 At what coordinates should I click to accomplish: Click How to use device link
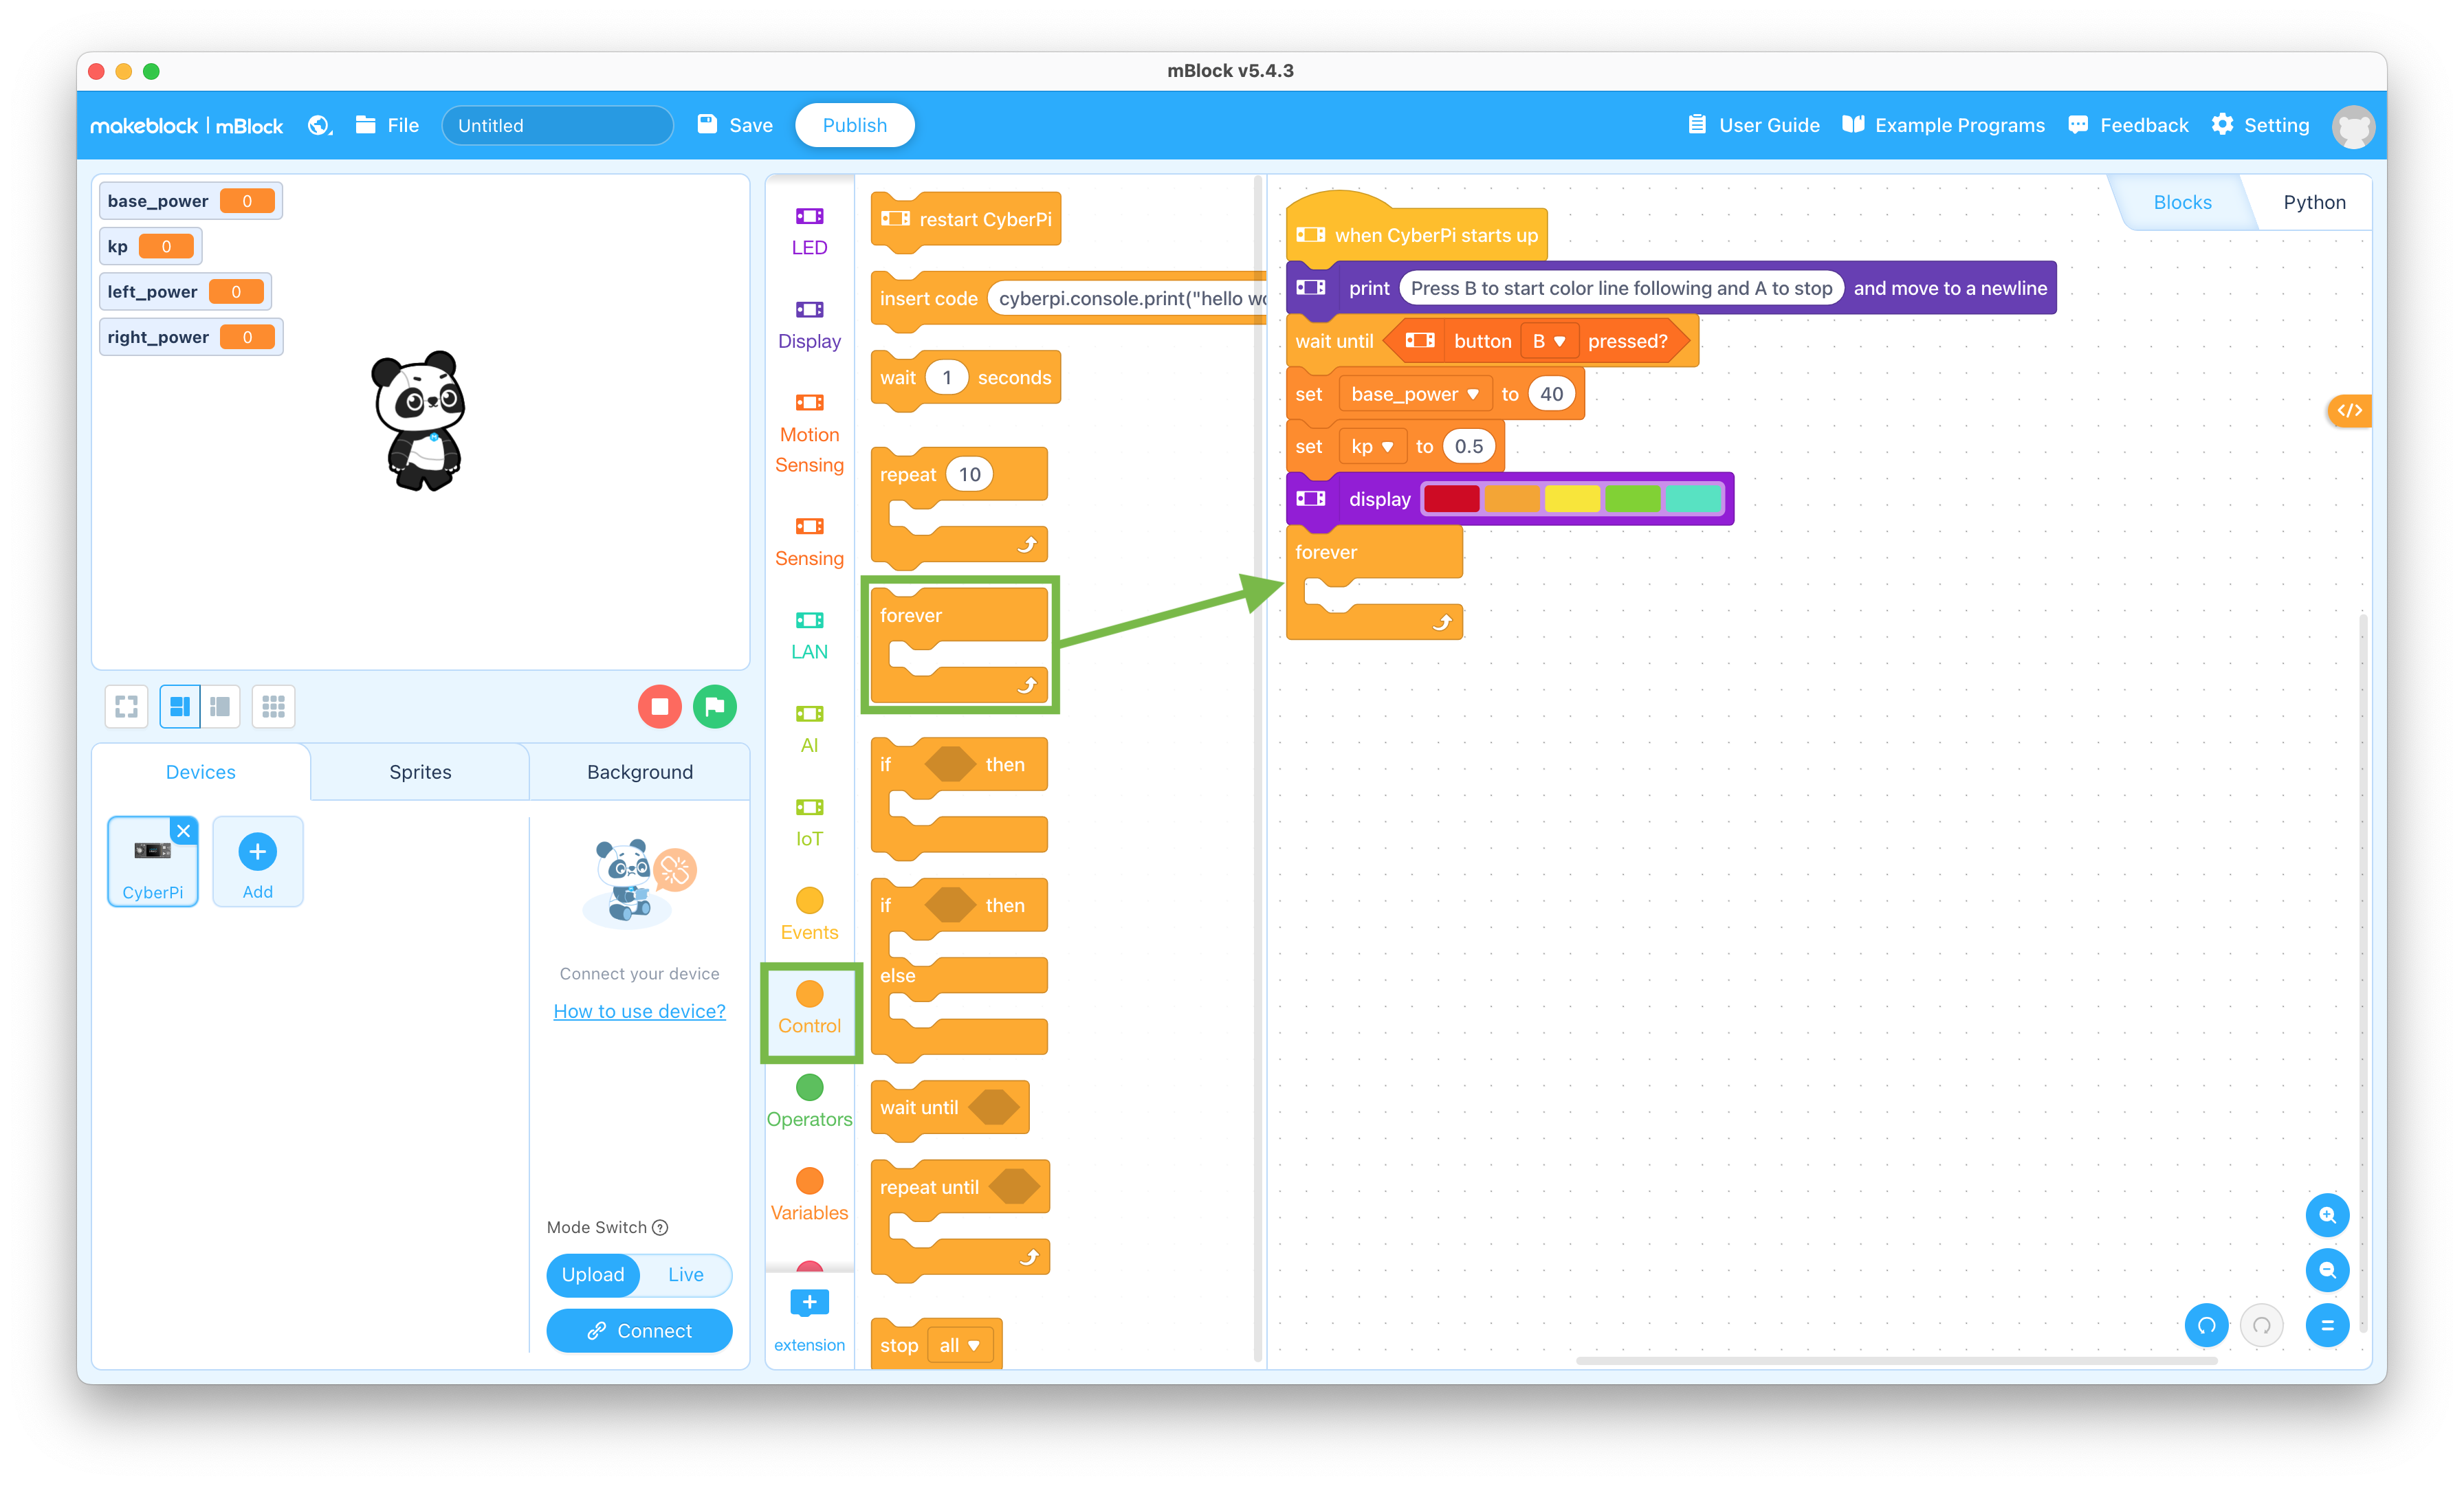[x=639, y=1010]
